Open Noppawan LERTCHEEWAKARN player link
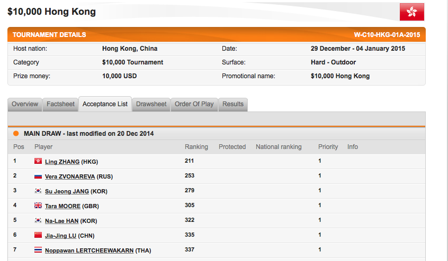This screenshot has height=261, width=448. 89,250
